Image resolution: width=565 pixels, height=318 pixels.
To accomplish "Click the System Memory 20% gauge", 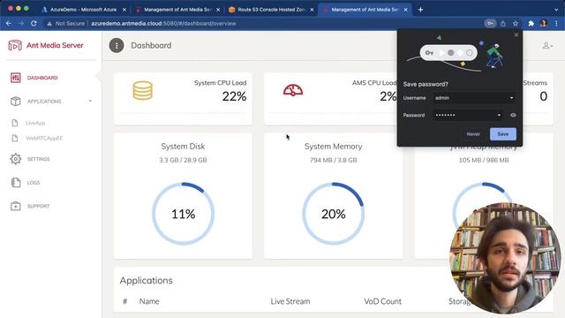I will click(x=334, y=214).
